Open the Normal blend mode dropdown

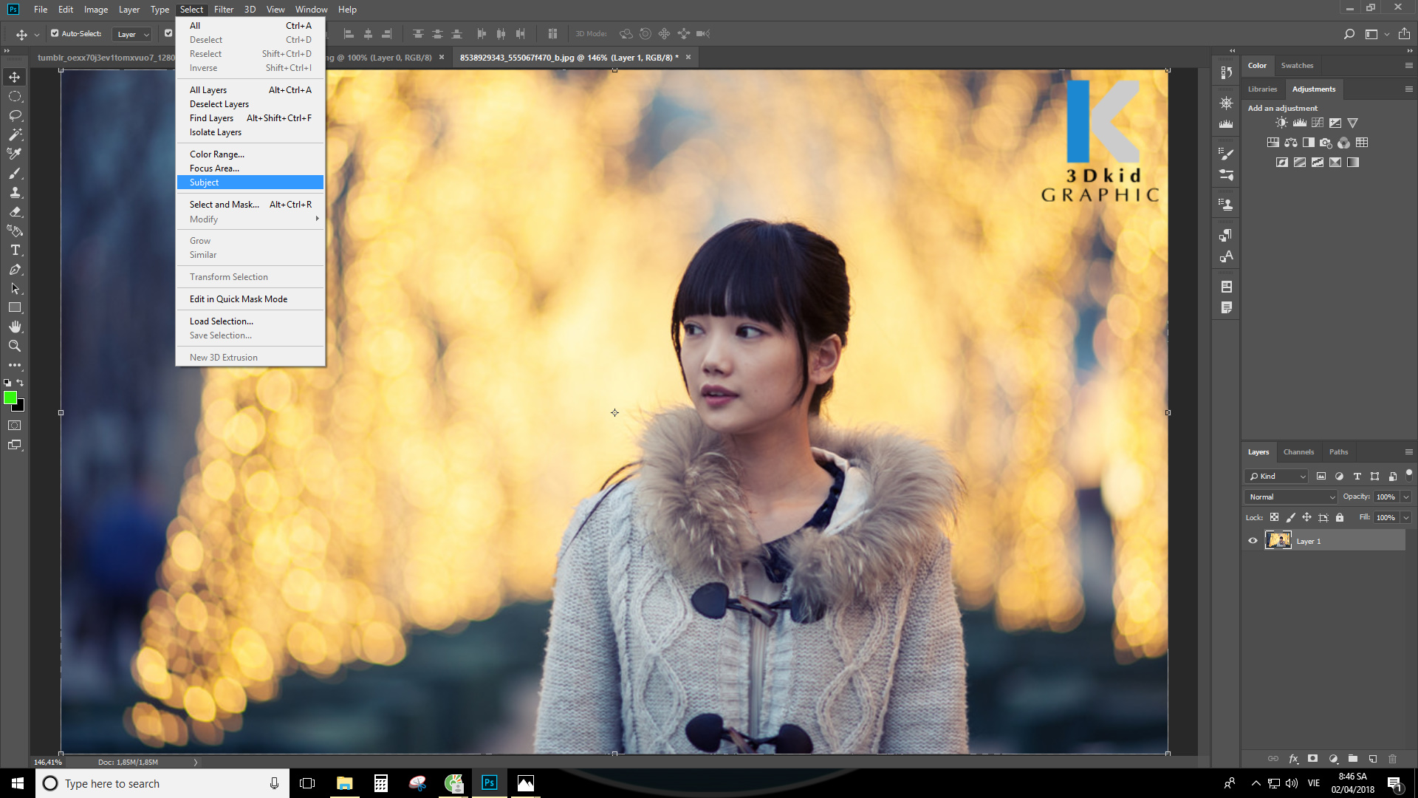1291,497
